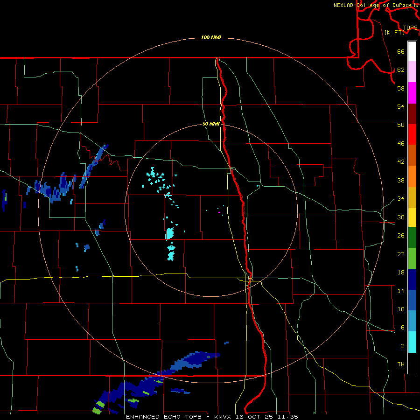Click the '62' legend value
The width and height of the screenshot is (420, 420).
click(x=401, y=70)
